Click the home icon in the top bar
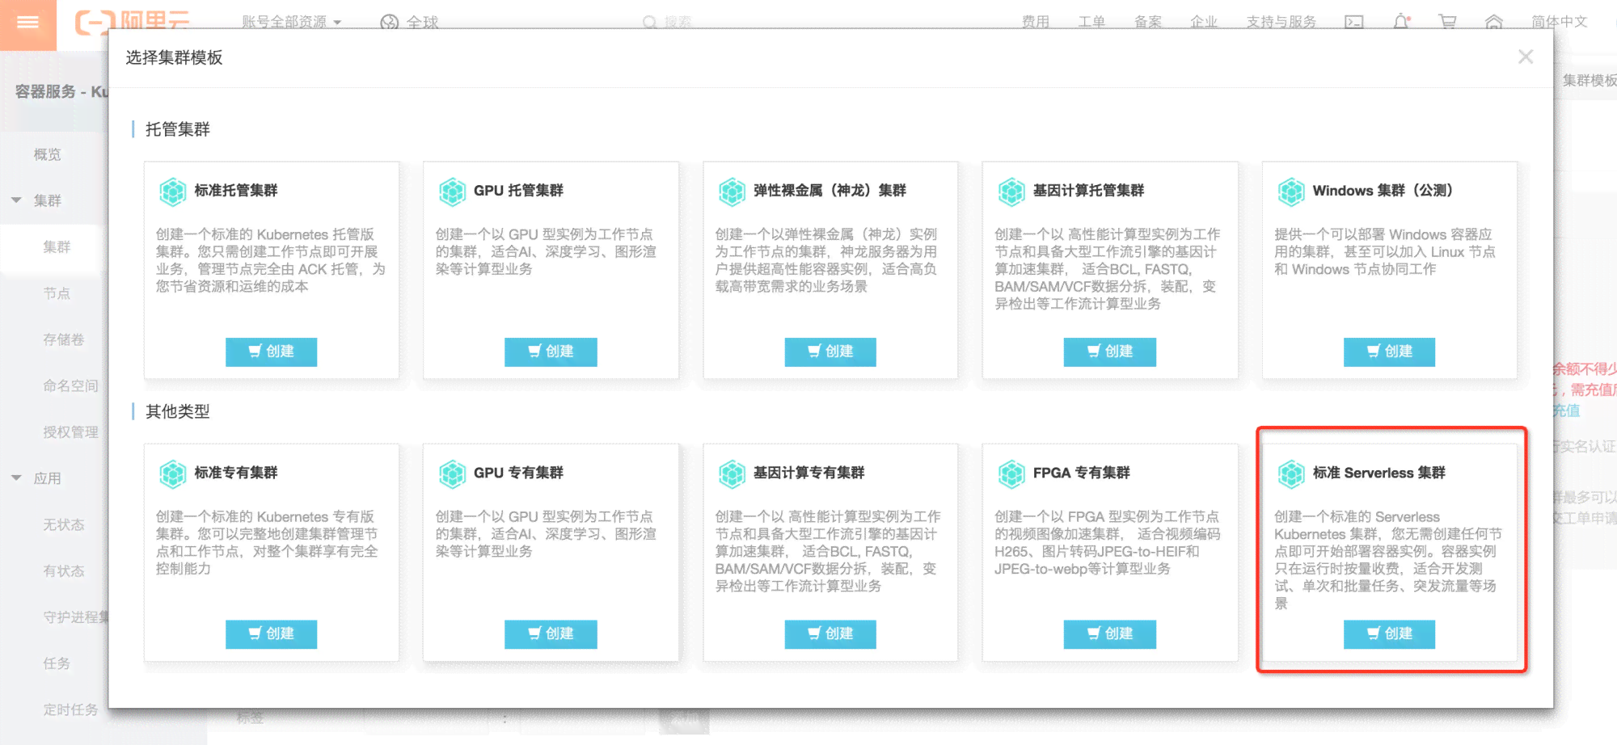 1494,22
